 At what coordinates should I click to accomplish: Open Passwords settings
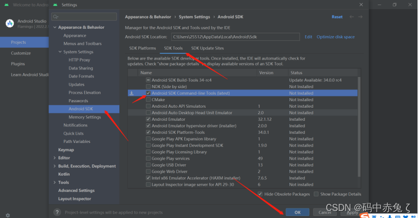pyautogui.click(x=78, y=101)
